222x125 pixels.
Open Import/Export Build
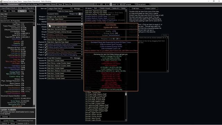[8, 8]
